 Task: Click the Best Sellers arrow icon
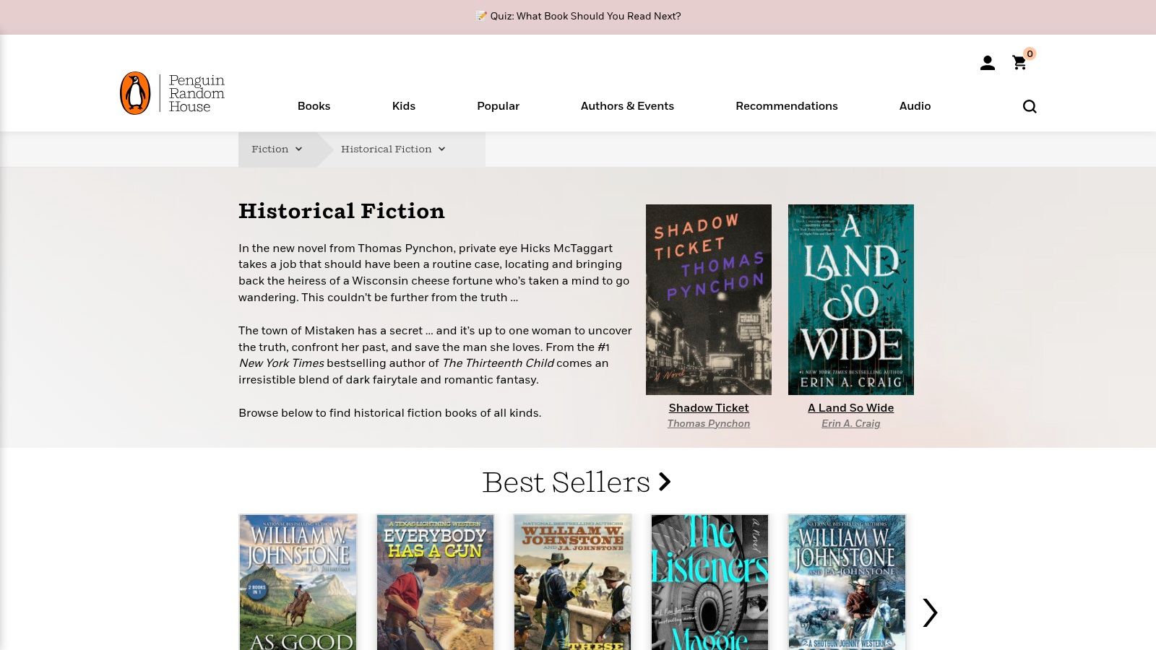[x=665, y=482]
